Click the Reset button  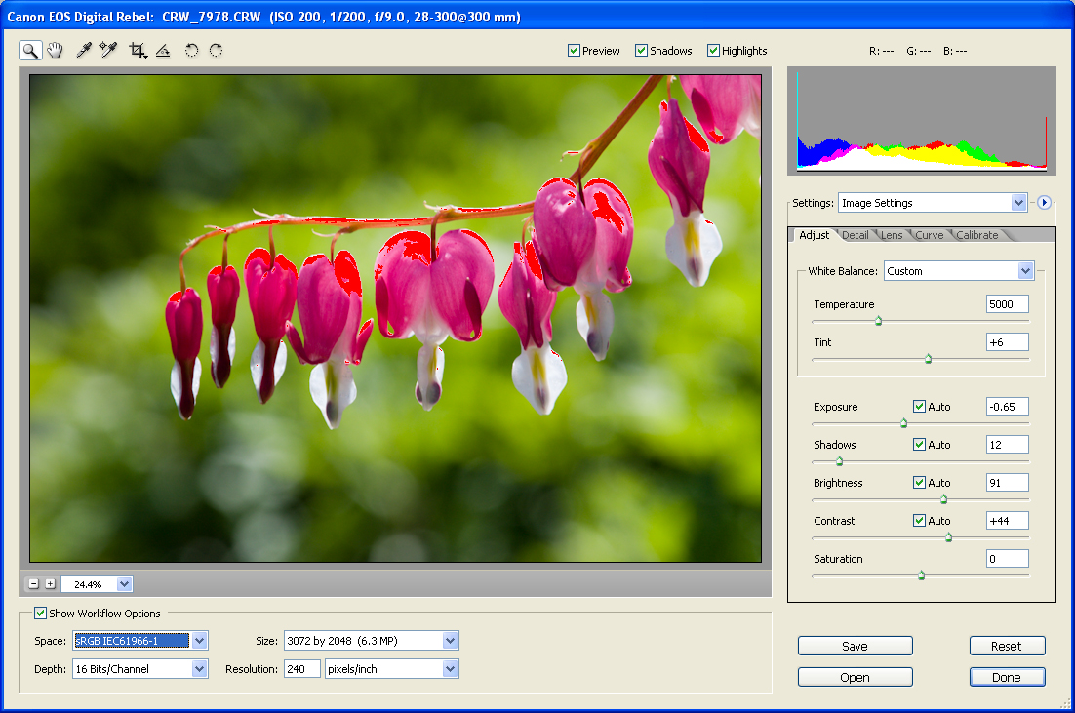[x=1007, y=646]
